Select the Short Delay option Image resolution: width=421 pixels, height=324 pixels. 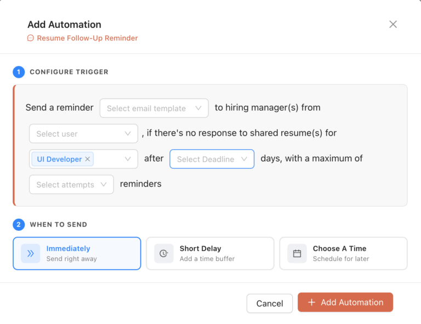tap(210, 253)
